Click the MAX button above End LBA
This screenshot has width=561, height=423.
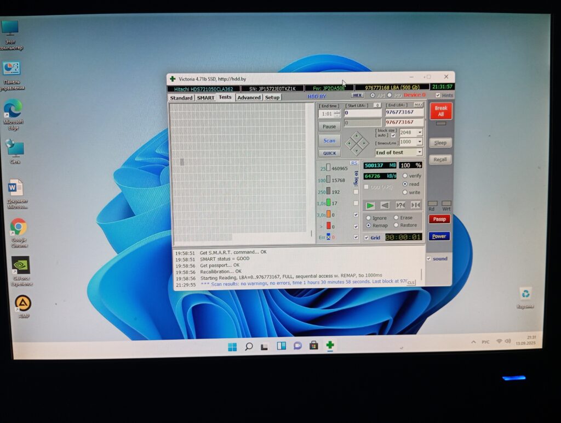point(418,105)
